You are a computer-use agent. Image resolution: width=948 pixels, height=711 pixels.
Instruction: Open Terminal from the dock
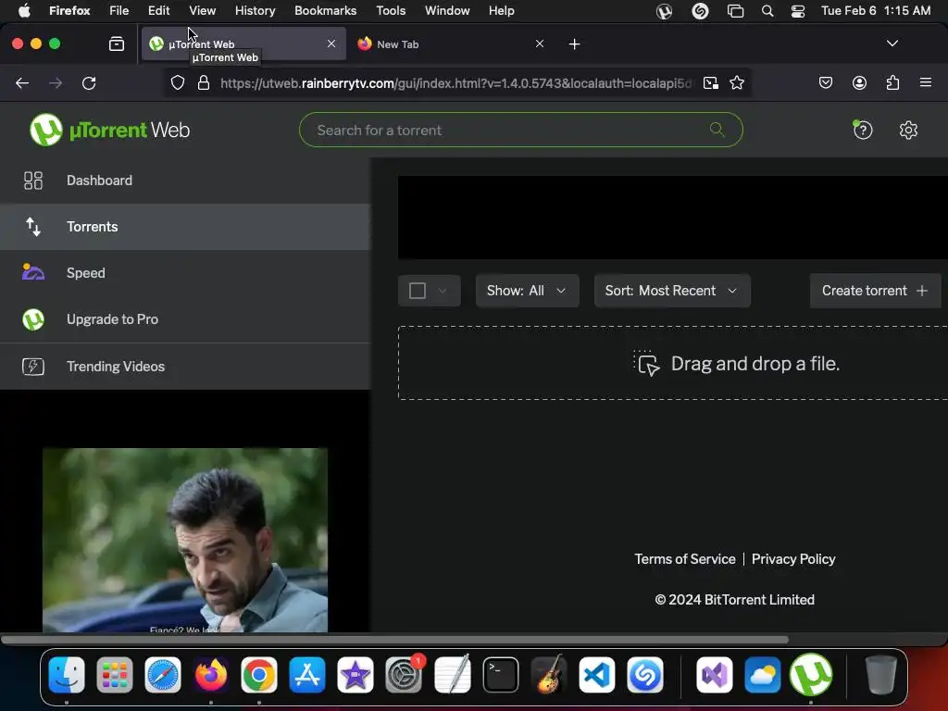[x=501, y=675]
